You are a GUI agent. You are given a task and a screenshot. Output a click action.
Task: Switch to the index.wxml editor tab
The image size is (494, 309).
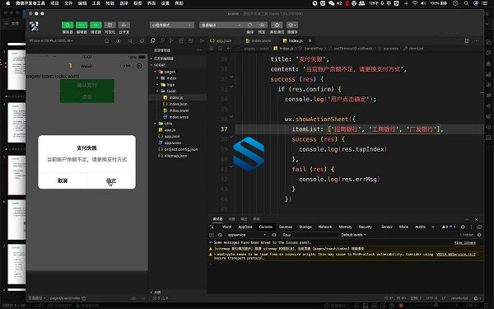click(259, 40)
